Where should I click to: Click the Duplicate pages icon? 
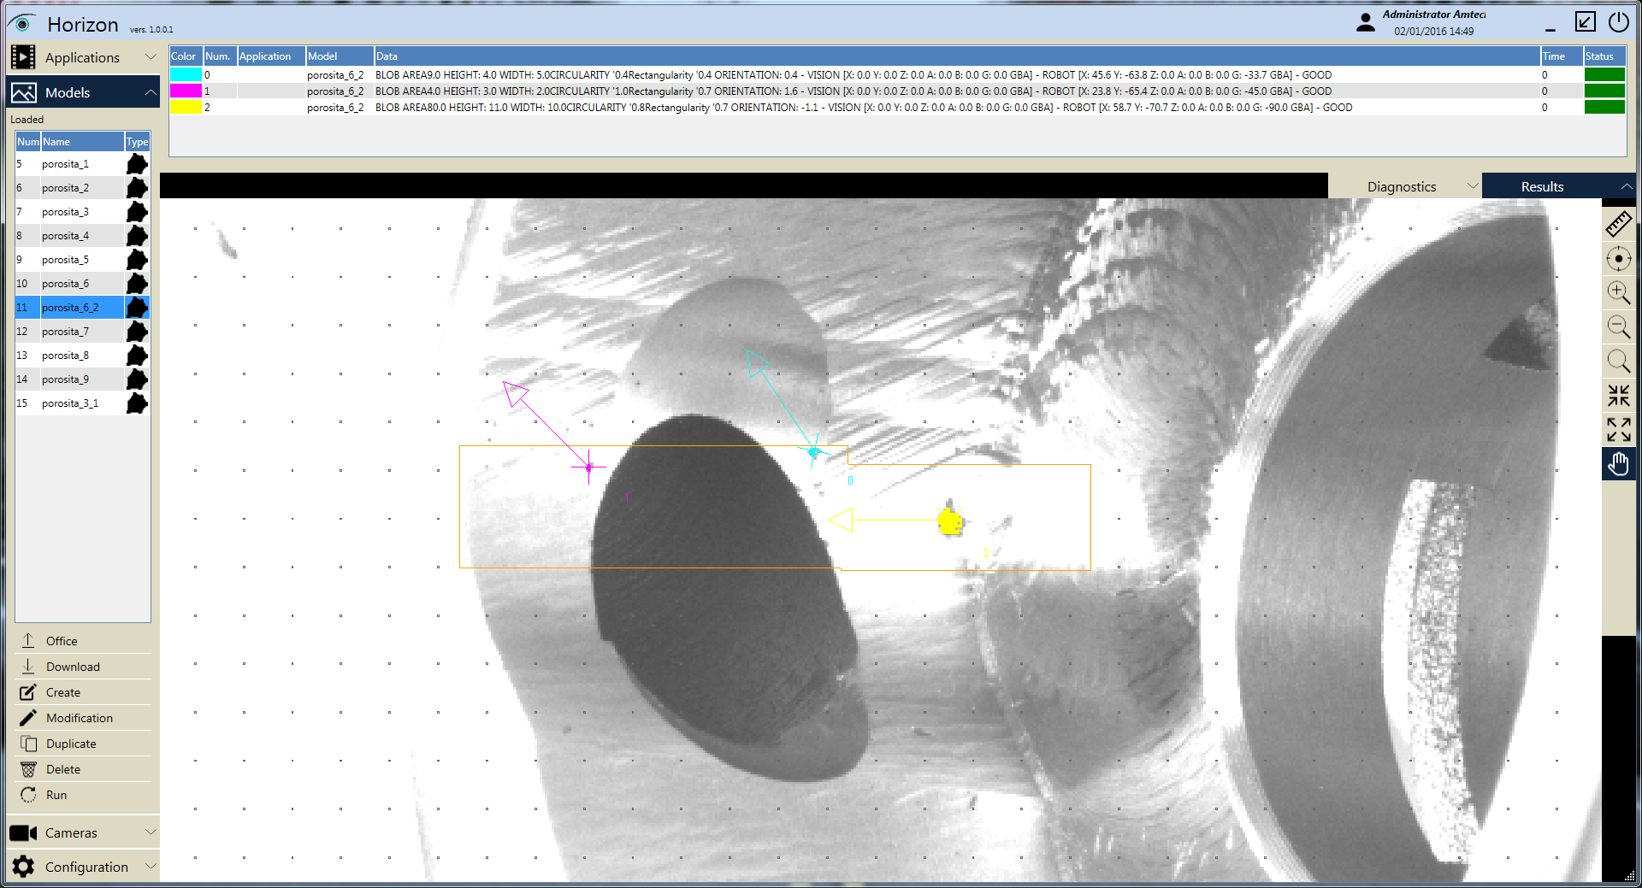click(28, 743)
